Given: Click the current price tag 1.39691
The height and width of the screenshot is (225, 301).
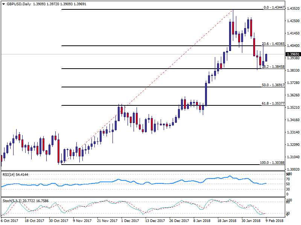Looking at the screenshot, I should tap(293, 54).
